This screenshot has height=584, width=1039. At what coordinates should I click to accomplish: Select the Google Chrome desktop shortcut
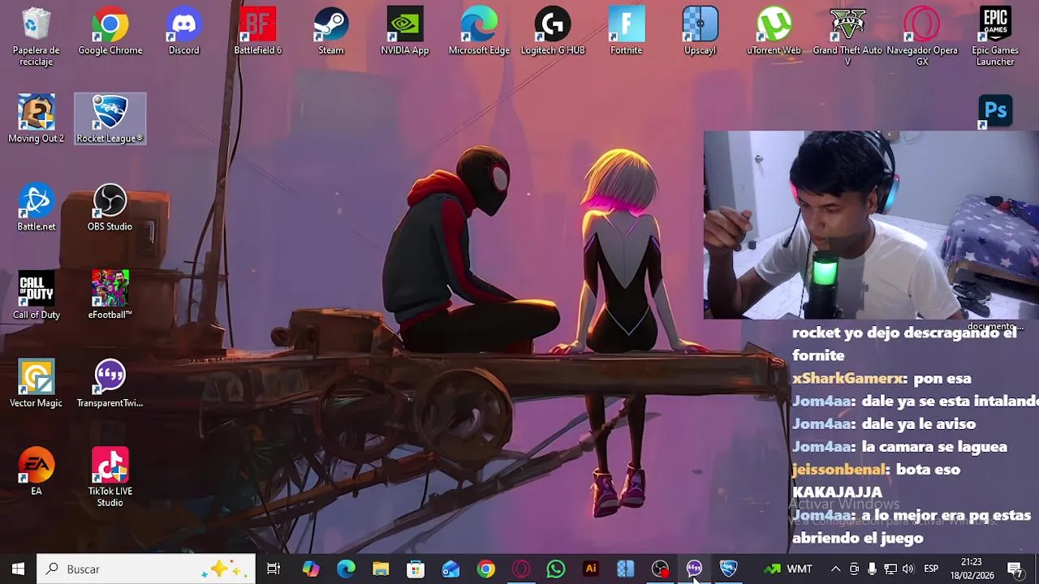pos(110,32)
